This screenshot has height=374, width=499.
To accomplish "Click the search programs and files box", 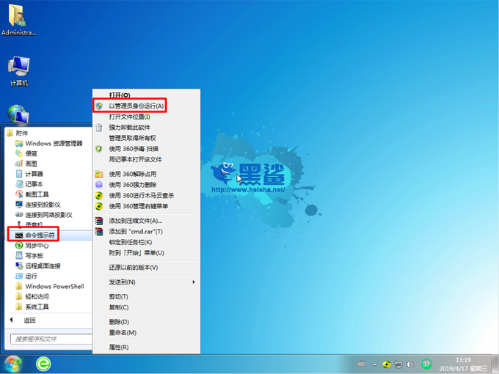I will (x=48, y=339).
